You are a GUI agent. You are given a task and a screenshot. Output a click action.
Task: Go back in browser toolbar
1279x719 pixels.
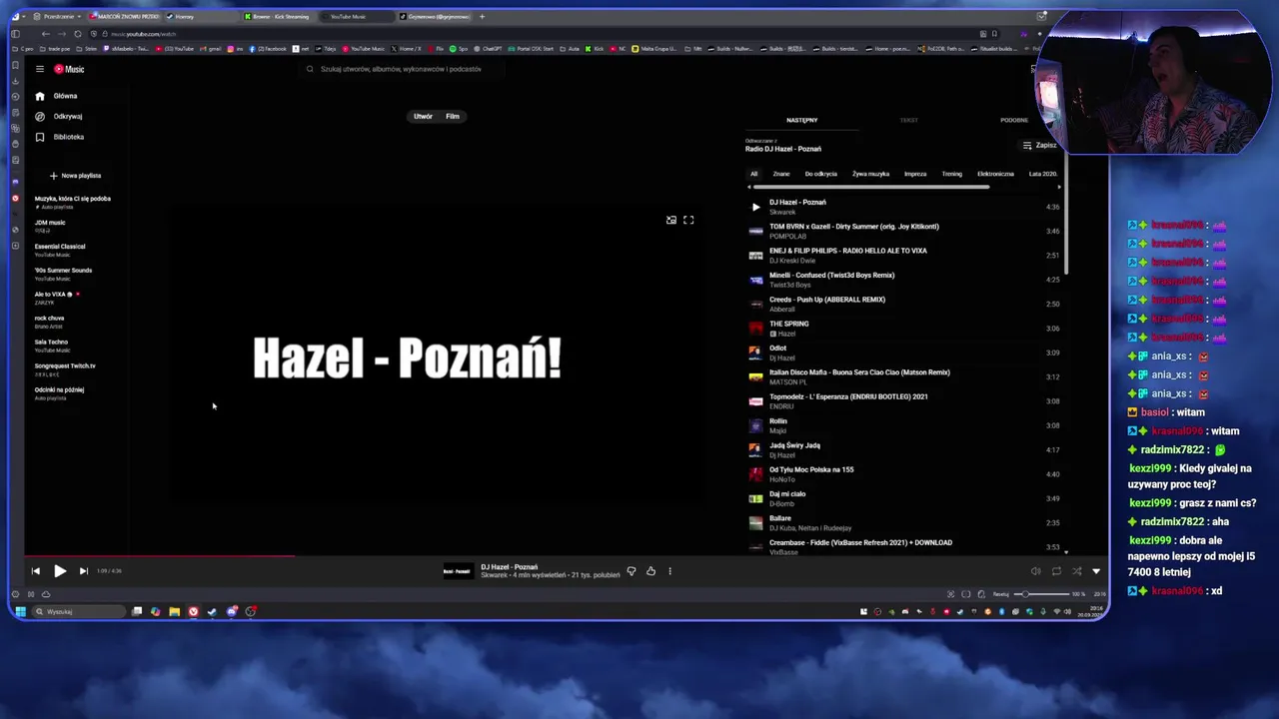45,34
